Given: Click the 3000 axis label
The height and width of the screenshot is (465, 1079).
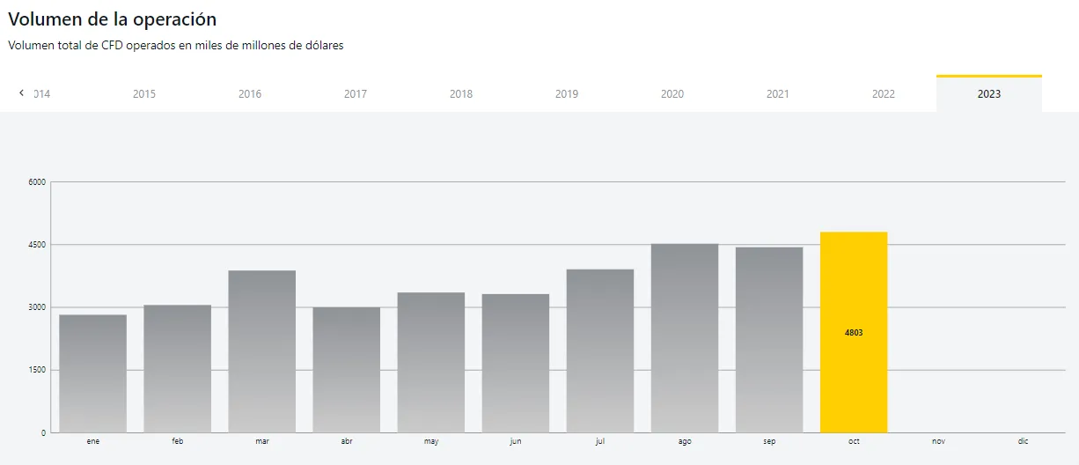Looking at the screenshot, I should click(36, 307).
